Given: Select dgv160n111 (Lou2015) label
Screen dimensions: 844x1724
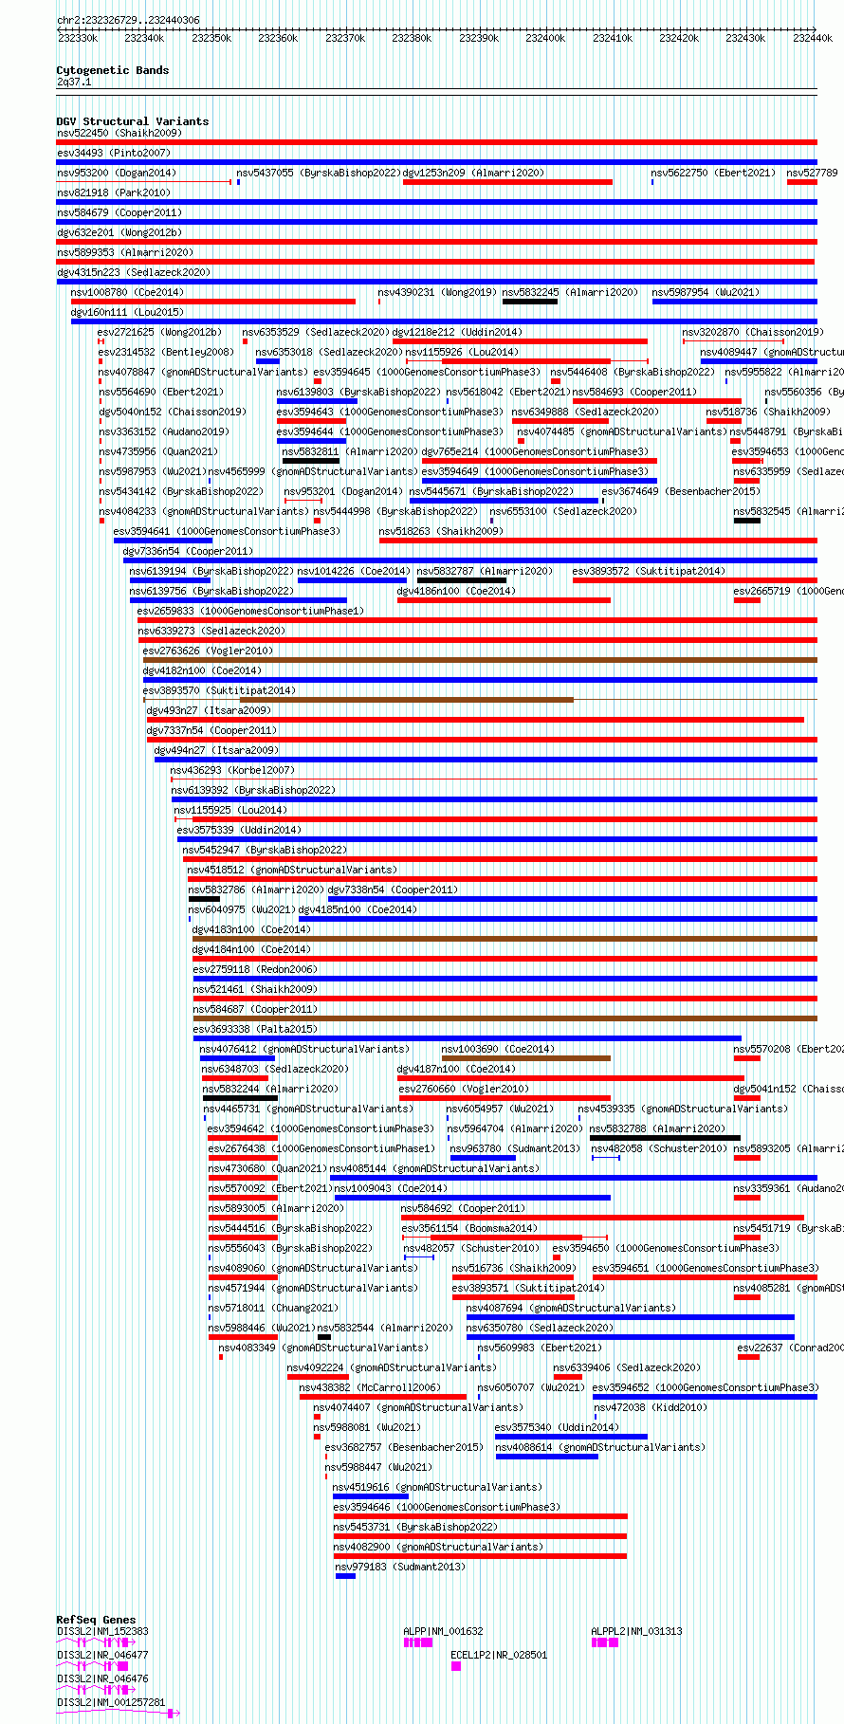Looking at the screenshot, I should click(x=128, y=312).
